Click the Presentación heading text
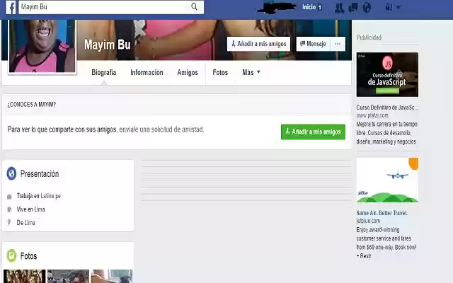The width and height of the screenshot is (453, 283). (x=40, y=174)
